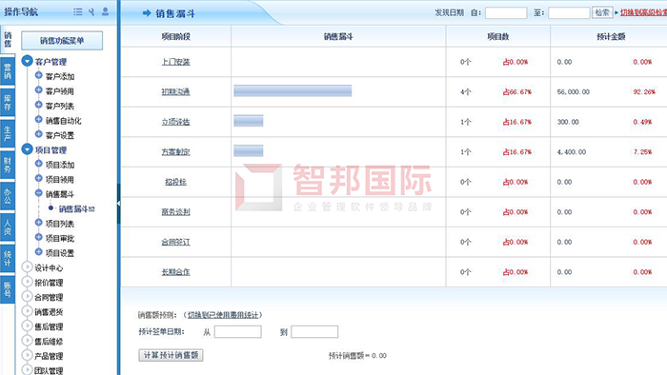Collapse minus icon beside 销售漏斗 node

(38, 193)
